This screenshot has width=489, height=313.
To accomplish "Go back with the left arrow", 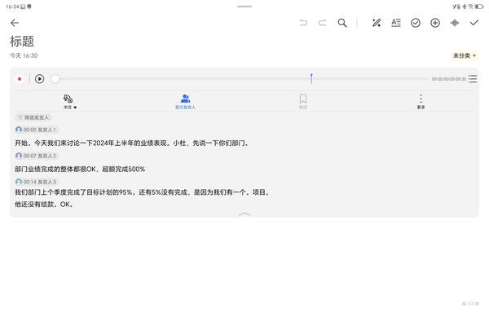I will 15,23.
